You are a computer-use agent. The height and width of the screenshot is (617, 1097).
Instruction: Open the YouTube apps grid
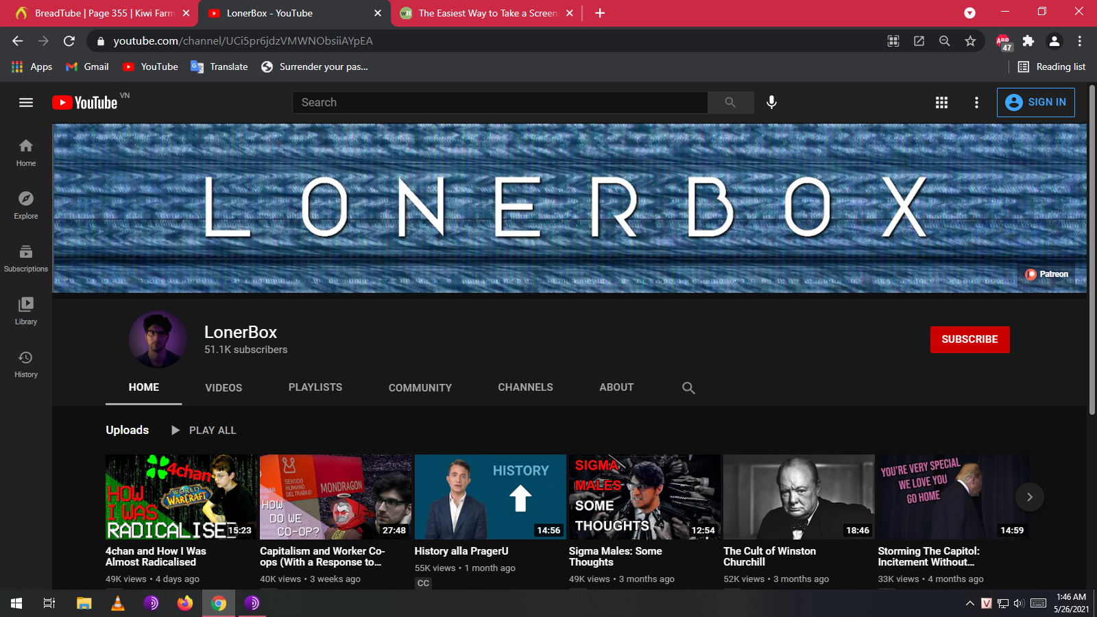941,102
